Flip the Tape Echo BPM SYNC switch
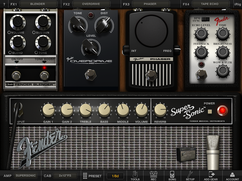 [205, 19]
